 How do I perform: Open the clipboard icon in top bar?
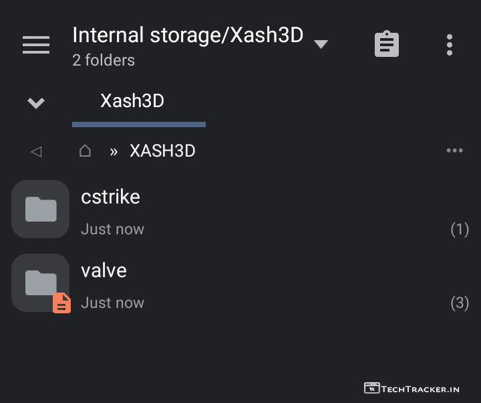point(386,45)
